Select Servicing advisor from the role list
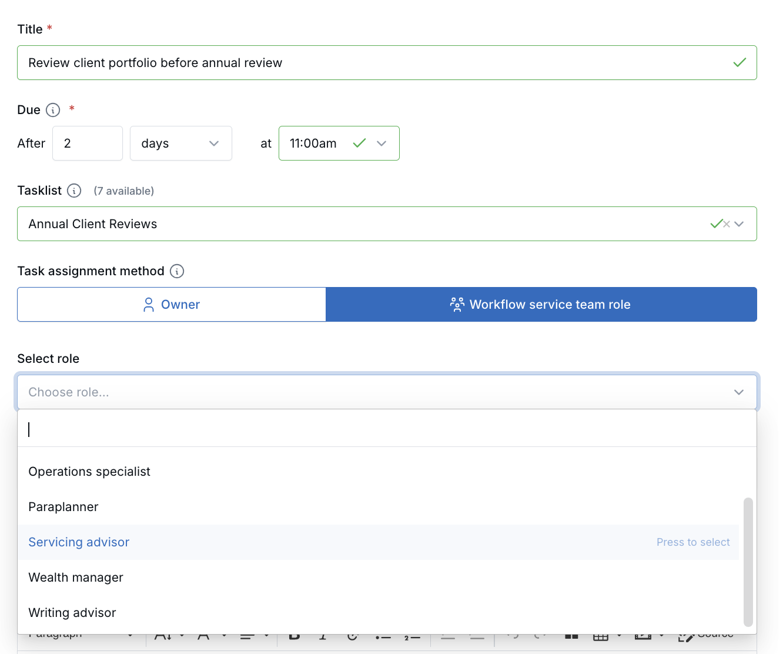The image size is (783, 654). tap(79, 542)
